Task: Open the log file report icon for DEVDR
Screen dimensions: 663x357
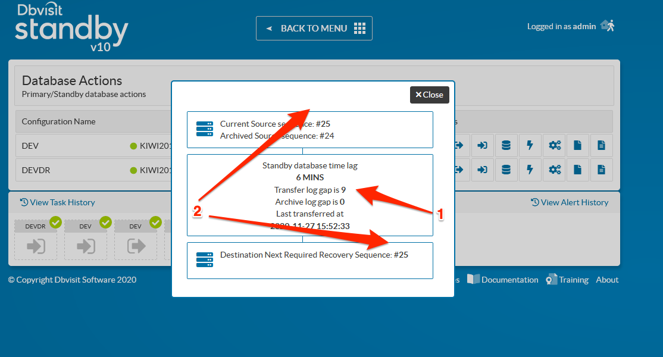Action: coord(601,170)
